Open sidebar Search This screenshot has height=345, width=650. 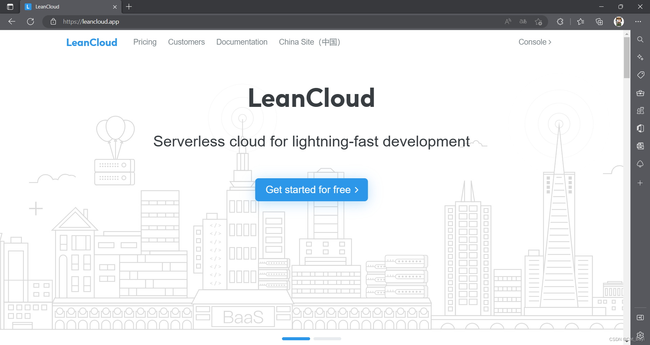[640, 40]
